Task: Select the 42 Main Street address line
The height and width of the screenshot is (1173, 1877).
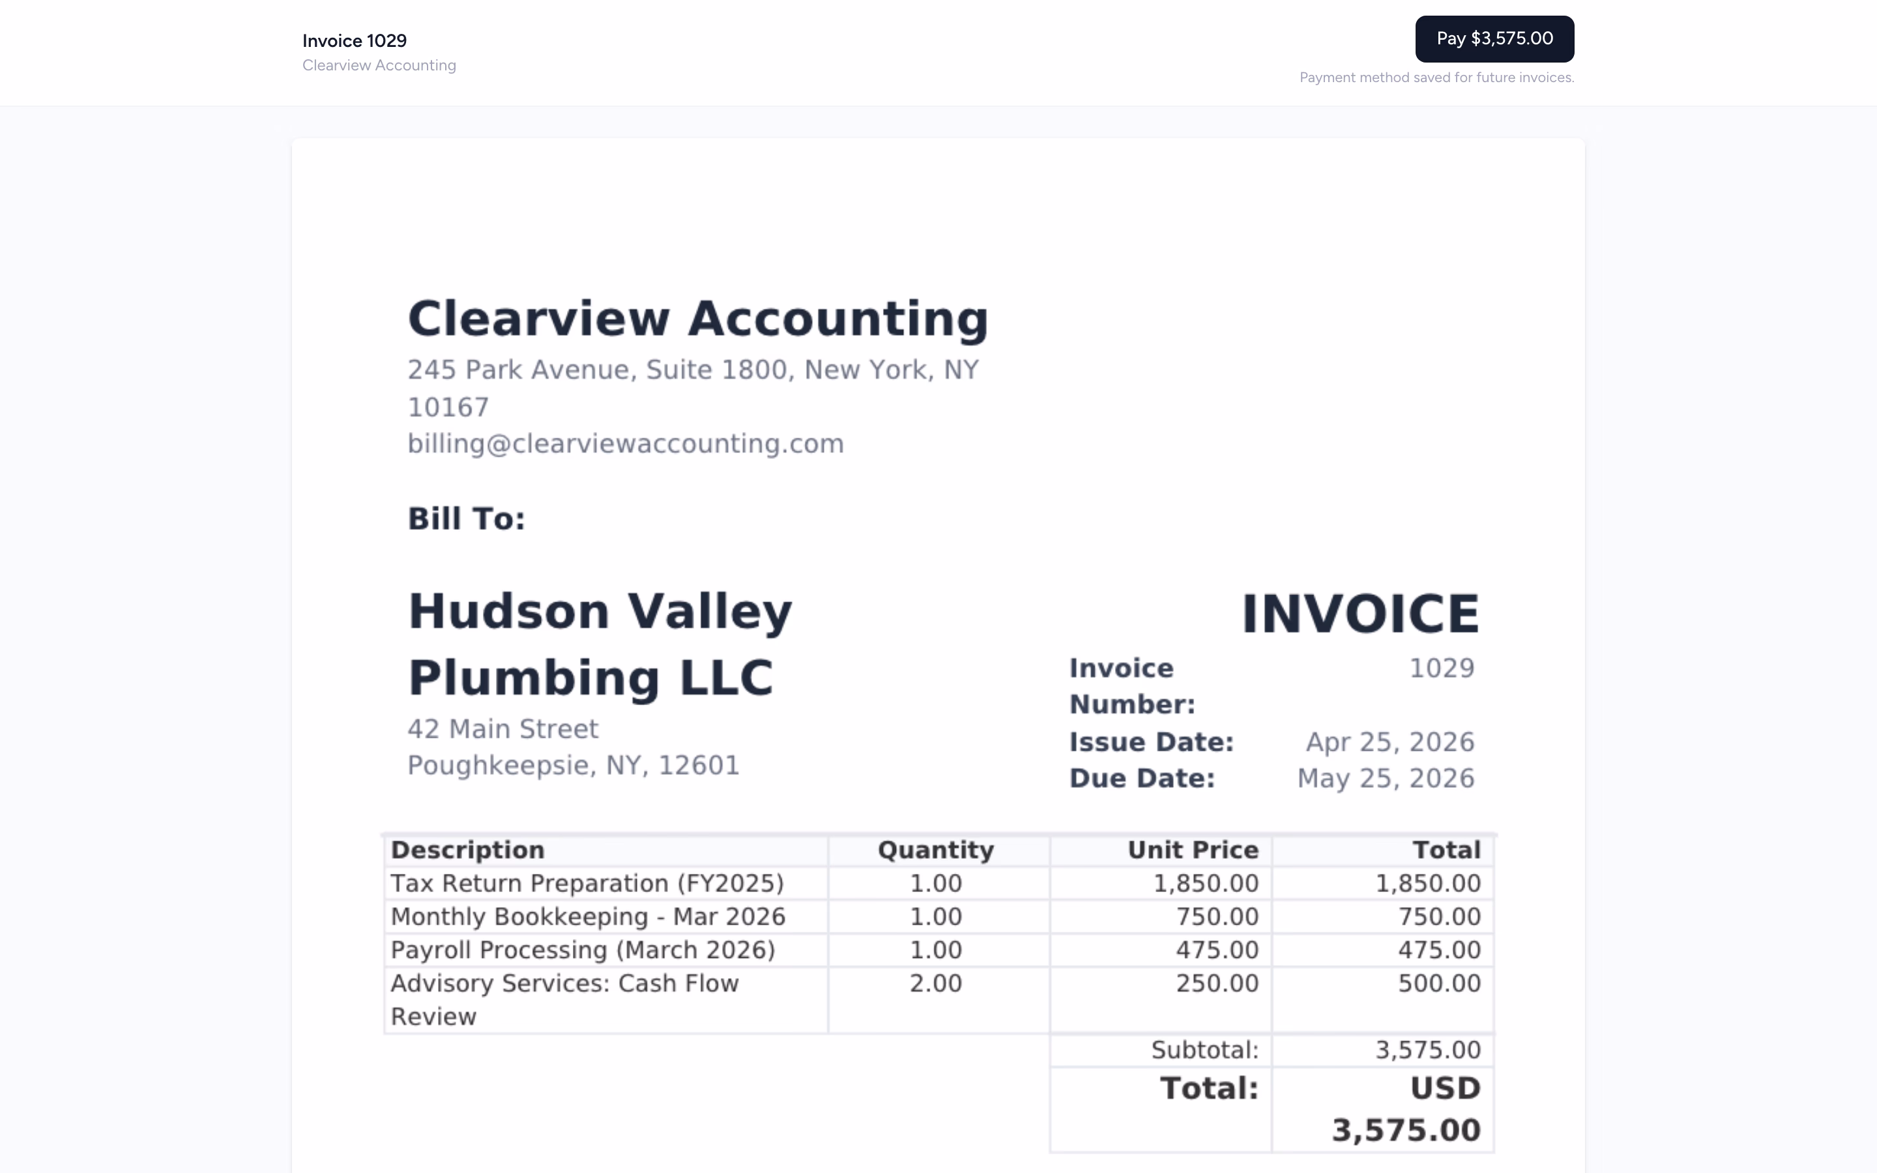Action: [x=502, y=728]
